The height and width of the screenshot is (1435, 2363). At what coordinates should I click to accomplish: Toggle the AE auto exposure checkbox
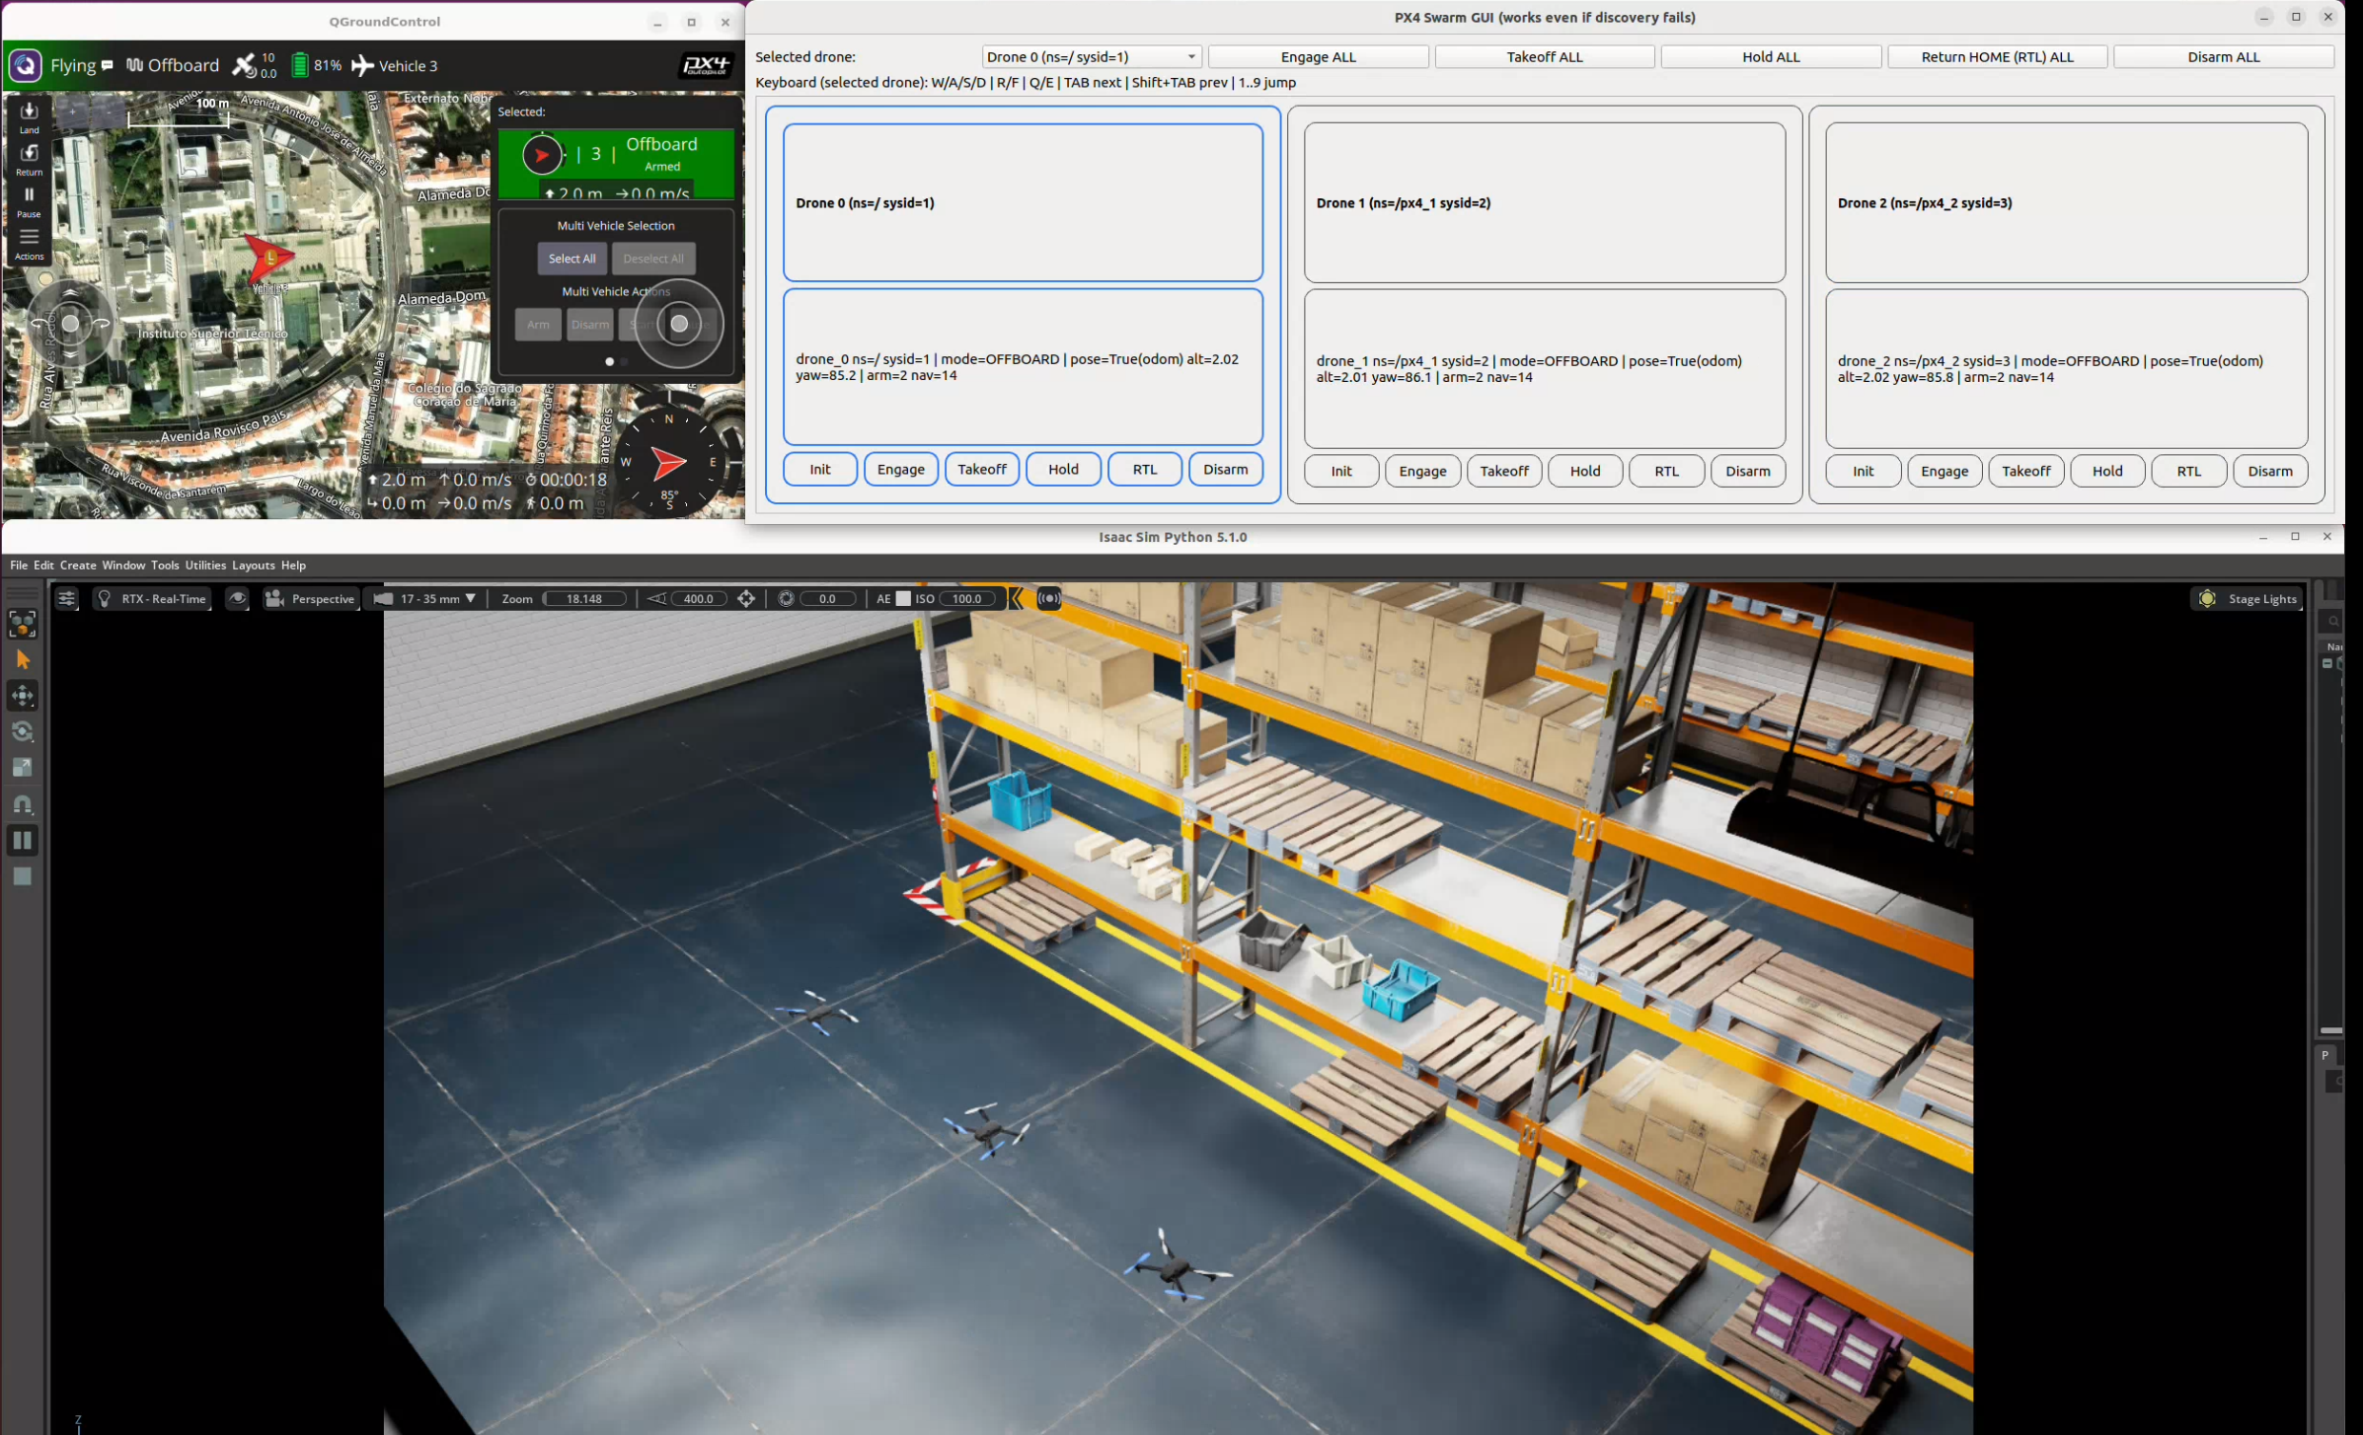point(903,599)
